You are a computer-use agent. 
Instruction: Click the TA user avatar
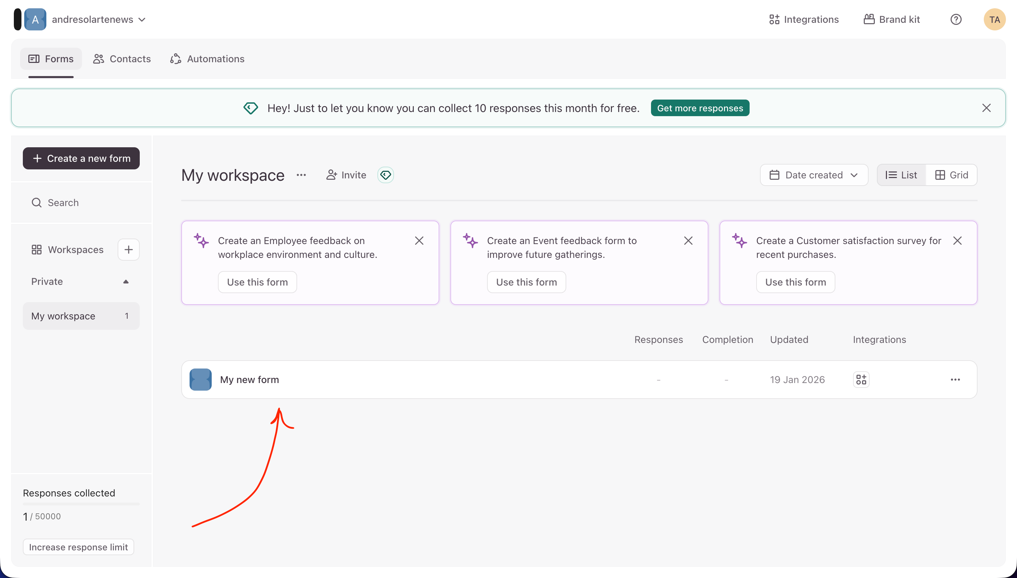tap(994, 19)
